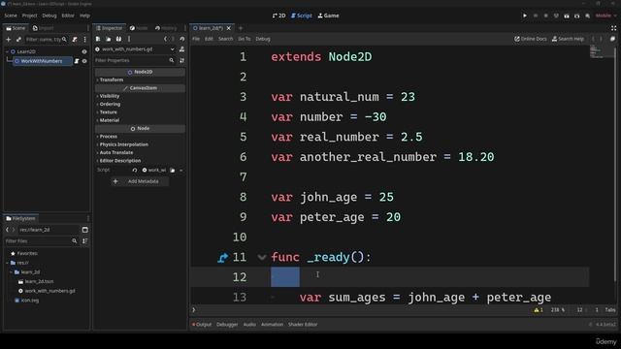This screenshot has width=621, height=349.
Task: Instantiate a child scene with link icon
Action: pos(18,40)
